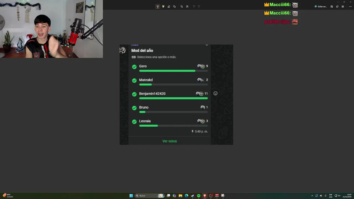
Task: Open muted volume control in tray
Action: pos(339,196)
